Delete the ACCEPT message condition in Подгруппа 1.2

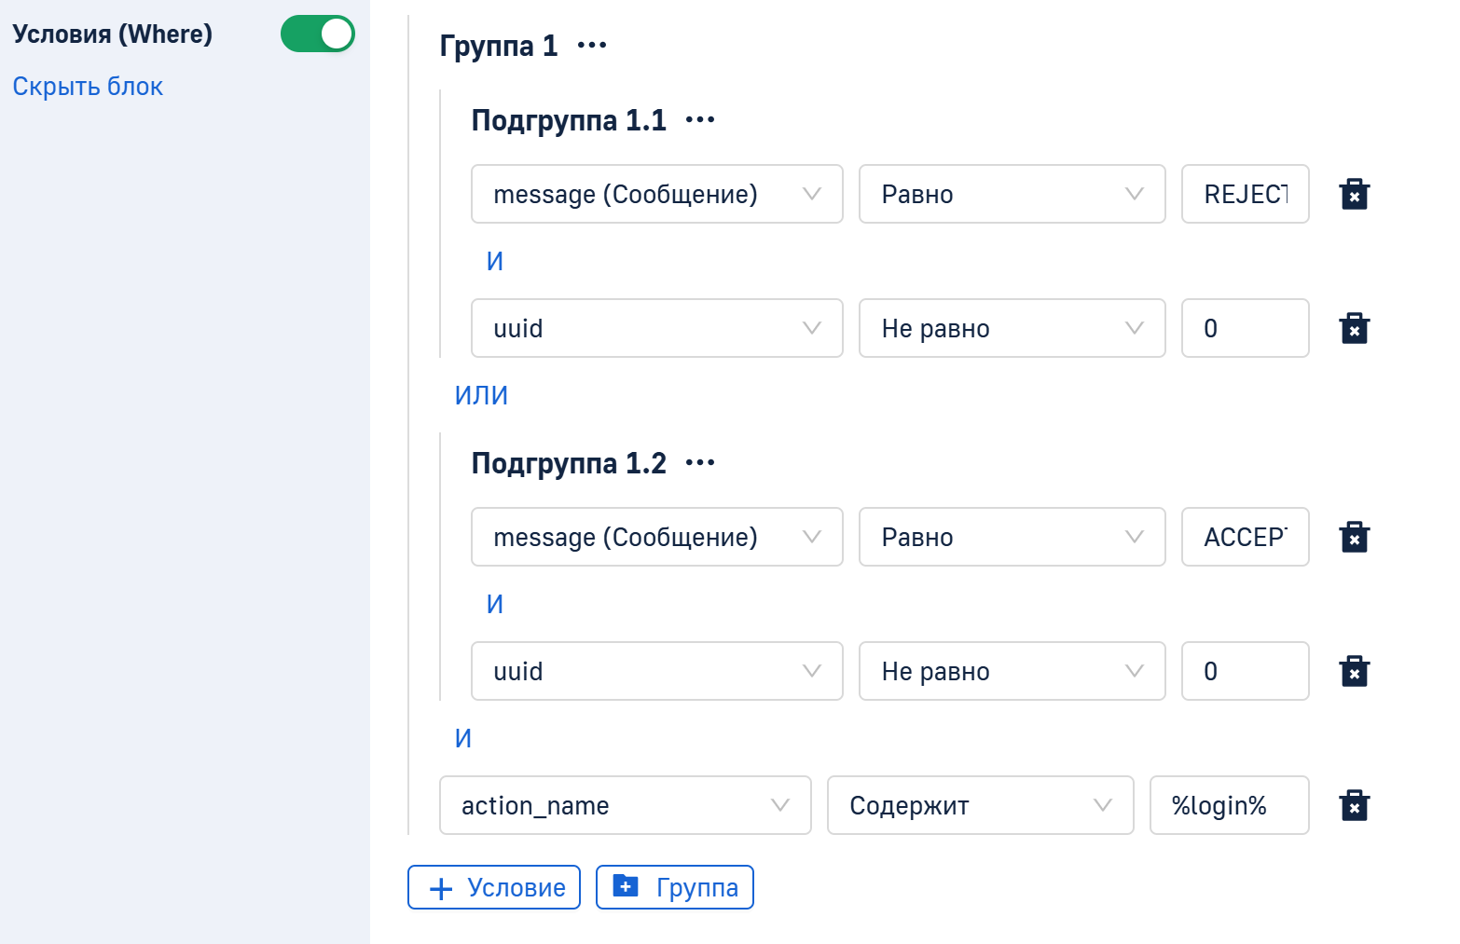click(1354, 538)
